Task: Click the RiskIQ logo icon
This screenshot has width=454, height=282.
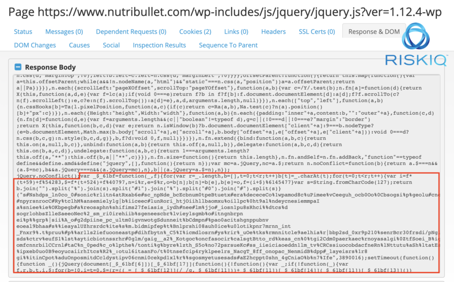Action: click(416, 36)
